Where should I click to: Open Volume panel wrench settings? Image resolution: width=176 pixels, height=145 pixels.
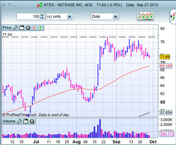coord(19,121)
